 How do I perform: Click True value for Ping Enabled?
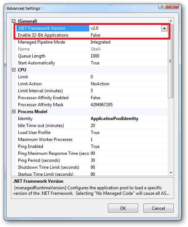coord(95,146)
